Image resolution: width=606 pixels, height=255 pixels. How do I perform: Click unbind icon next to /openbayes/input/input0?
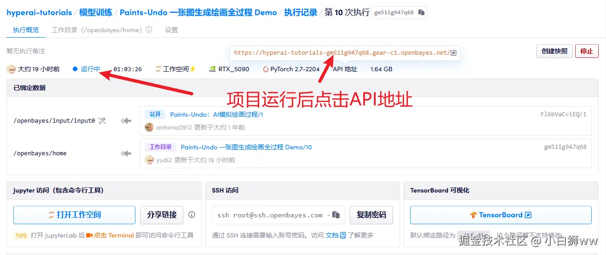click(102, 121)
